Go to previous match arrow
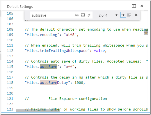Image resolution: width=151 pixels, height=115 pixels. [117, 15]
